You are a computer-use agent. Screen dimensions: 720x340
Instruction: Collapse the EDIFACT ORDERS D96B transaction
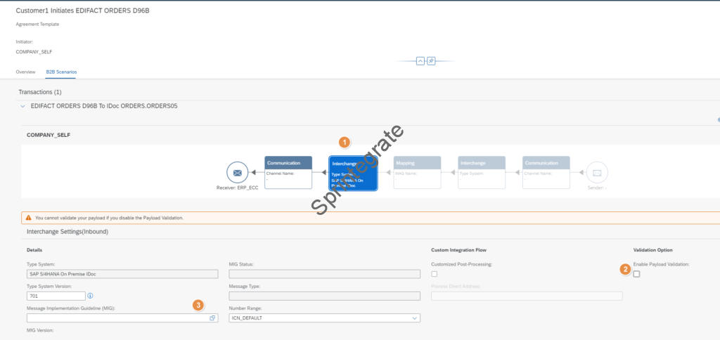(22, 107)
